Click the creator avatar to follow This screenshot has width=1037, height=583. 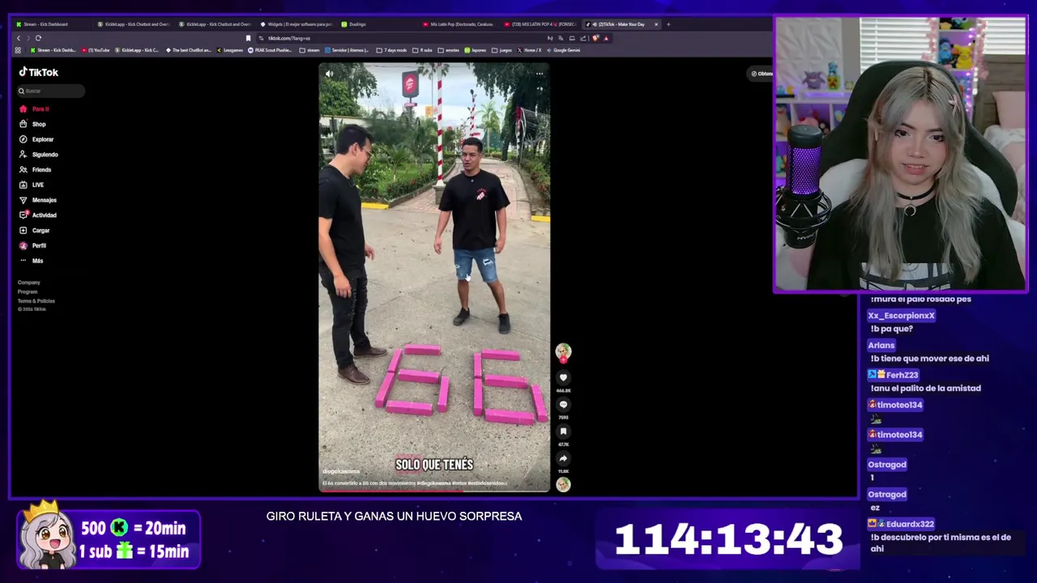click(x=563, y=351)
